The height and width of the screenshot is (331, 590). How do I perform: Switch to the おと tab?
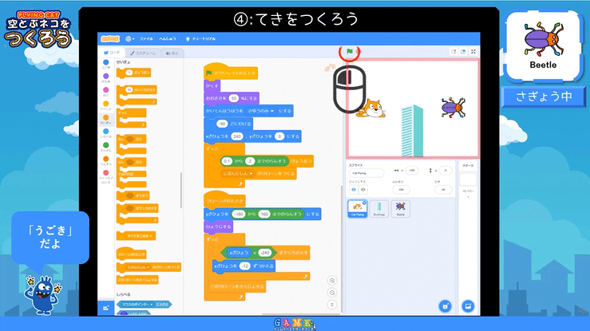coord(172,53)
